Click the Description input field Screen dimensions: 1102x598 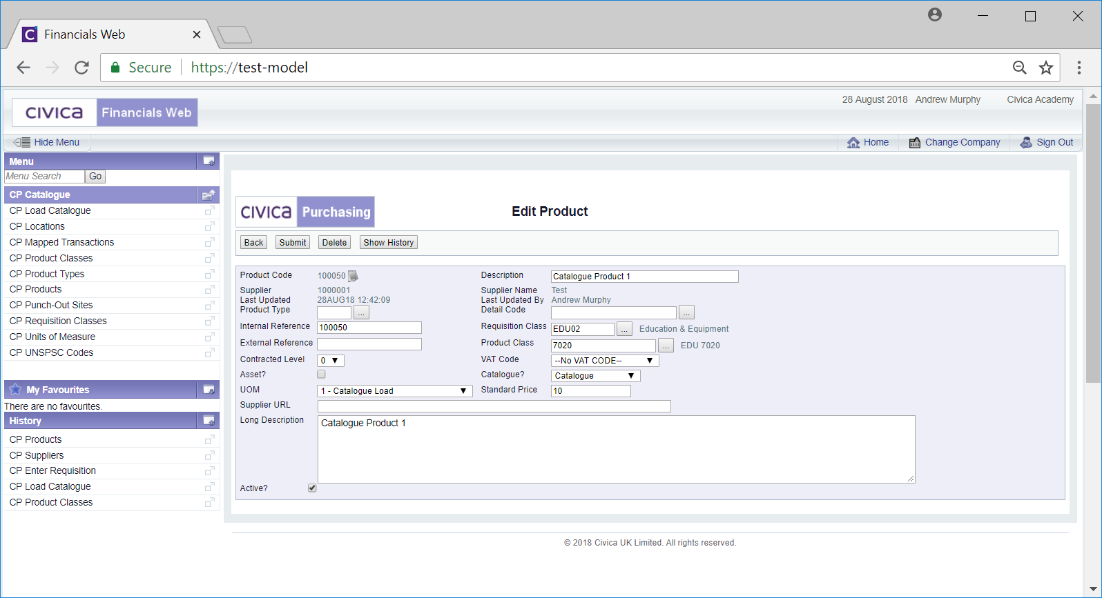coord(645,277)
